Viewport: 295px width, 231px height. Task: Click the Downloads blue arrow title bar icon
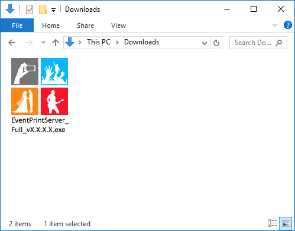10,9
